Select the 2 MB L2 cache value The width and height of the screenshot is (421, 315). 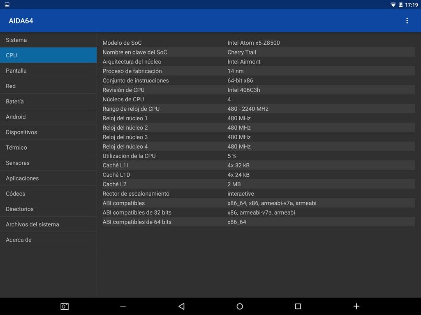234,184
